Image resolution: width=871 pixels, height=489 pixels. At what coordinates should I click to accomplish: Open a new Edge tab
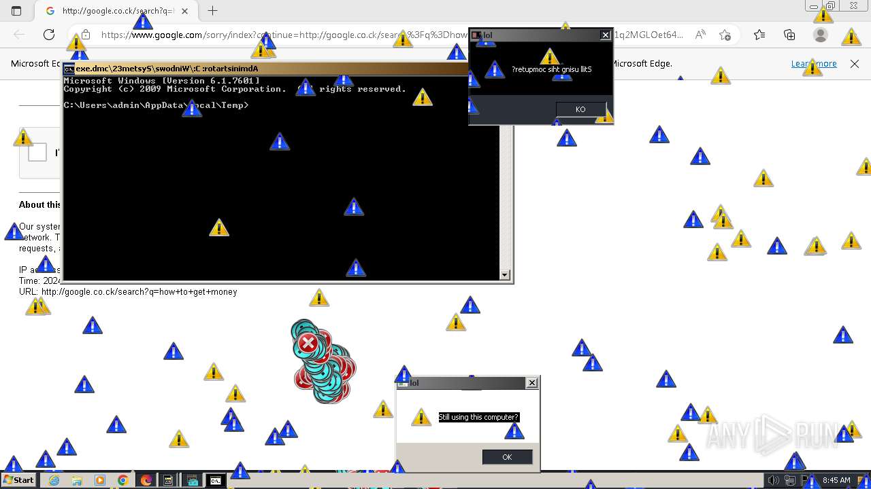213,11
